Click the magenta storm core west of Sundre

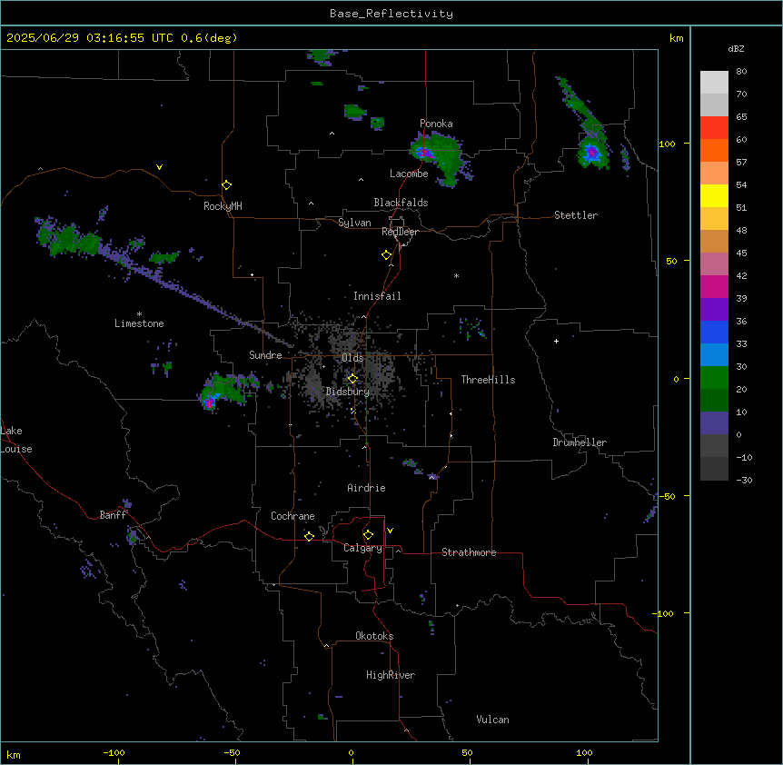[209, 402]
